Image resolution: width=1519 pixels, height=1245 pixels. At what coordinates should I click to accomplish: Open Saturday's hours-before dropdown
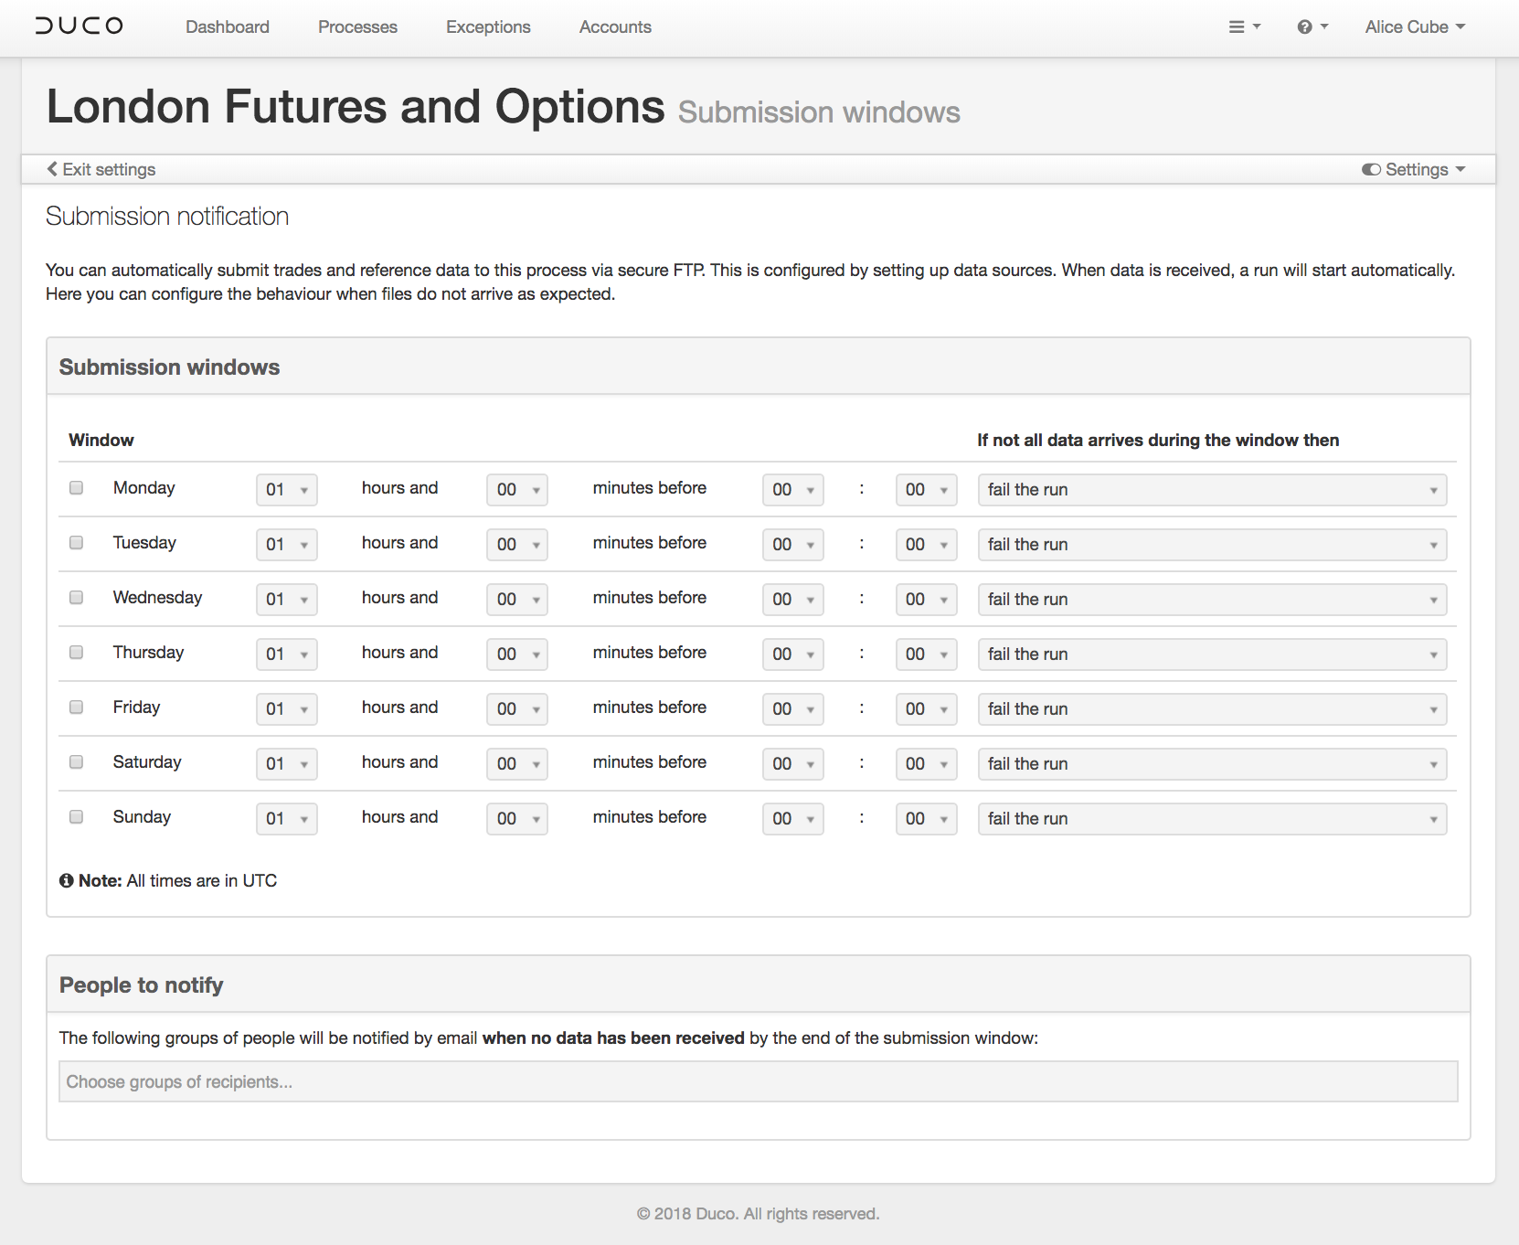coord(287,764)
